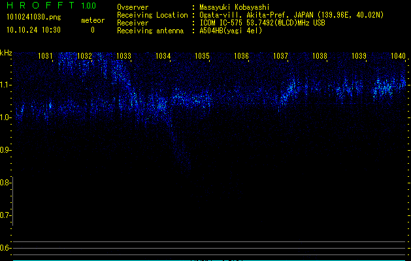Click the 0.6 kHz frequency axis label
The image size is (411, 261).
(x=5, y=248)
